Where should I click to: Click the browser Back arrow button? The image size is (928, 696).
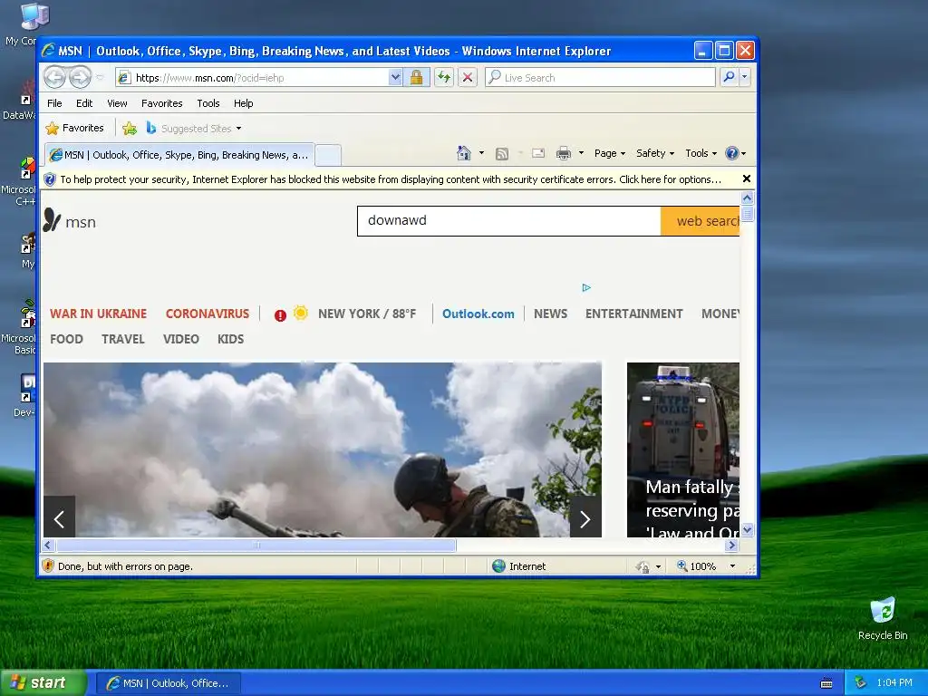[55, 77]
